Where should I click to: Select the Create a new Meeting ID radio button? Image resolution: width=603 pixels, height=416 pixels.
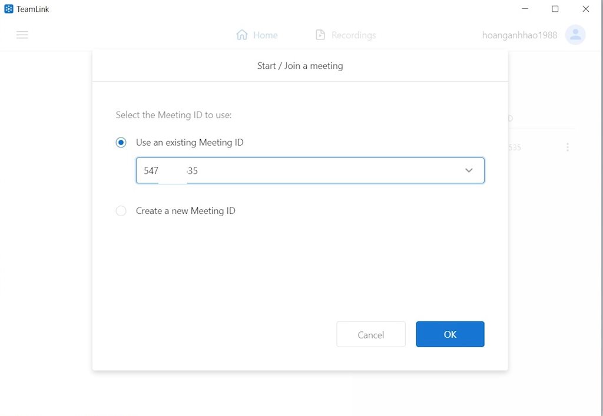click(x=121, y=211)
